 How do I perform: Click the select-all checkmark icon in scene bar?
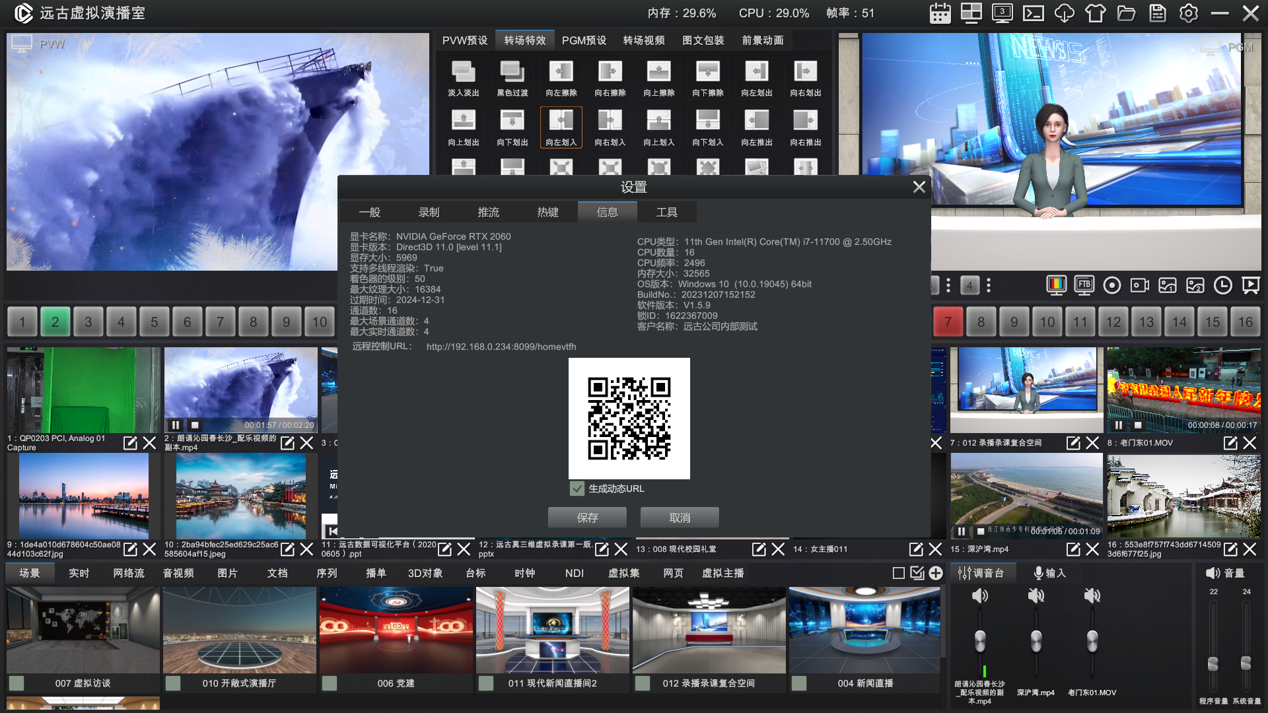pos(917,573)
